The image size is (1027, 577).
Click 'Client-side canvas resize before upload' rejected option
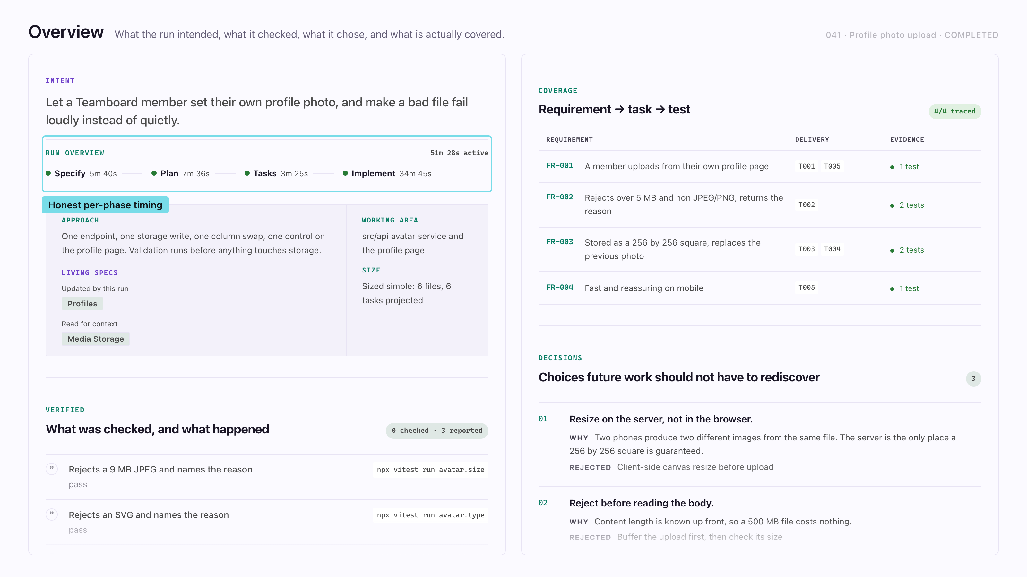695,467
